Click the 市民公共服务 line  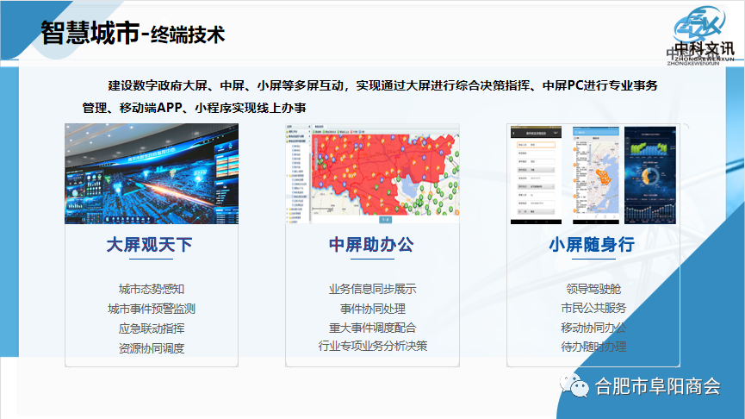click(x=593, y=308)
